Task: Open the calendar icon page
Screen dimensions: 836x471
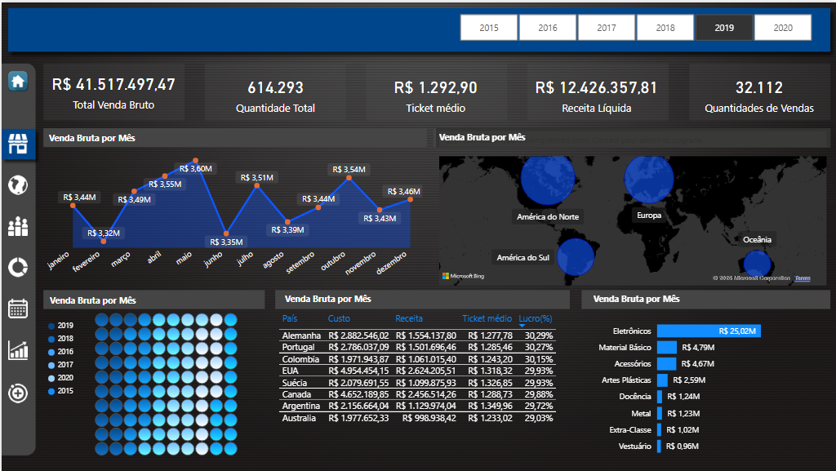Action: coord(18,309)
